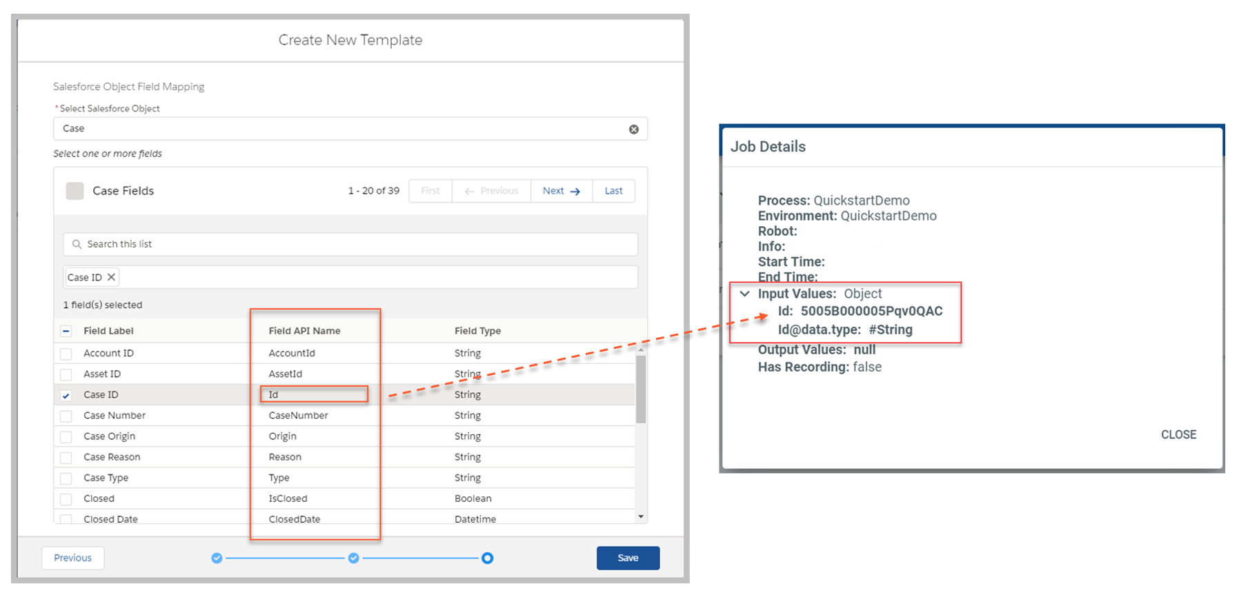Click second completed progress step indicator

pyautogui.click(x=353, y=558)
